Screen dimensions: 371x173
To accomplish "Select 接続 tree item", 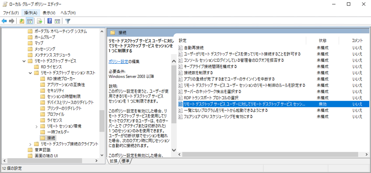I will pyautogui.click(x=51, y=138).
